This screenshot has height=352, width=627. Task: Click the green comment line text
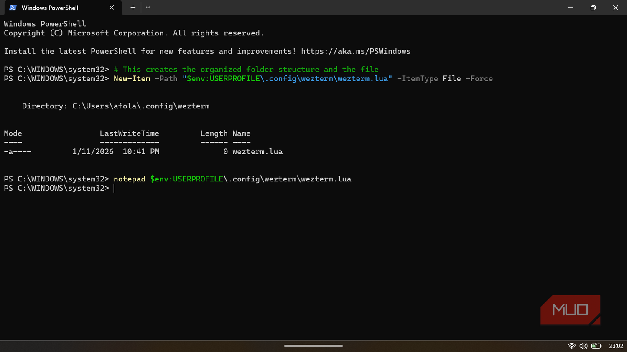pyautogui.click(x=246, y=70)
